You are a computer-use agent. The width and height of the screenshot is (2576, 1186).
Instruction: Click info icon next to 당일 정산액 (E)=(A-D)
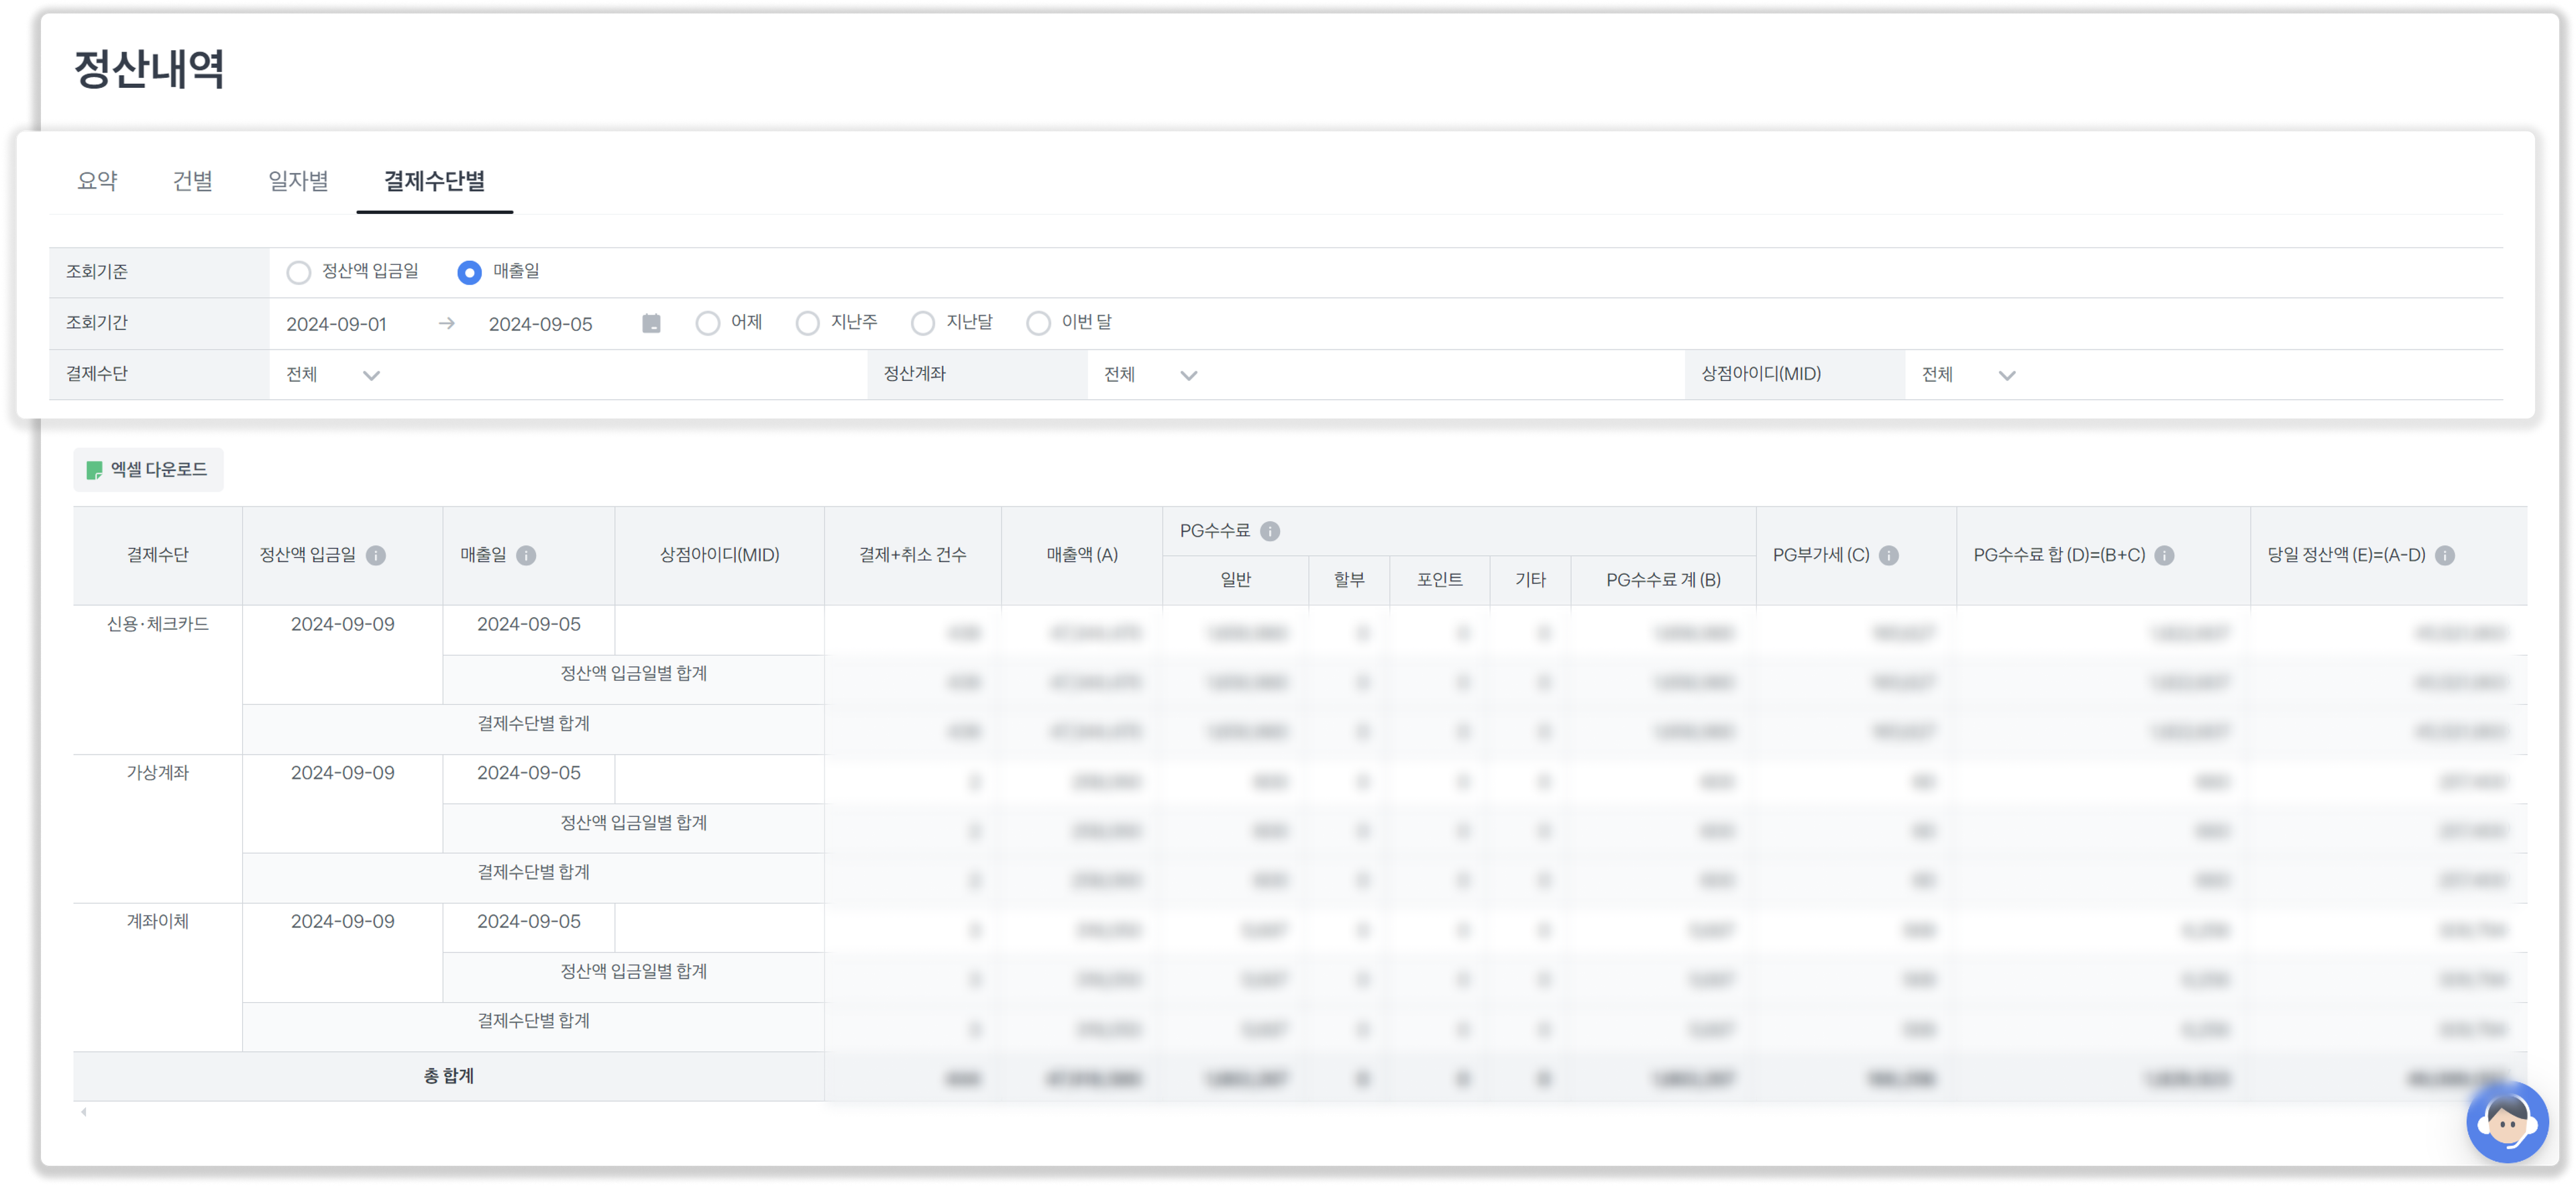click(2445, 555)
